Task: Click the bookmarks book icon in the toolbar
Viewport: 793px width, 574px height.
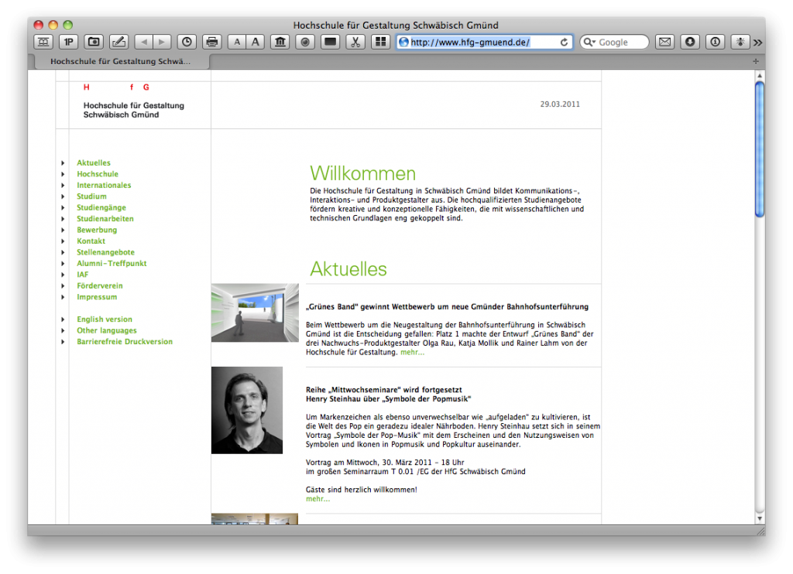Action: tap(43, 42)
